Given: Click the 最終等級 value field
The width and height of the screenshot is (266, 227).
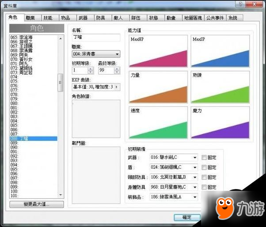Looking at the screenshot, I should point(106,70).
